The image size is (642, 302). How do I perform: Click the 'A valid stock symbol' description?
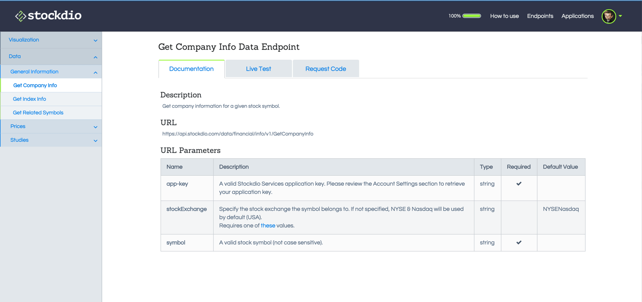(x=271, y=242)
